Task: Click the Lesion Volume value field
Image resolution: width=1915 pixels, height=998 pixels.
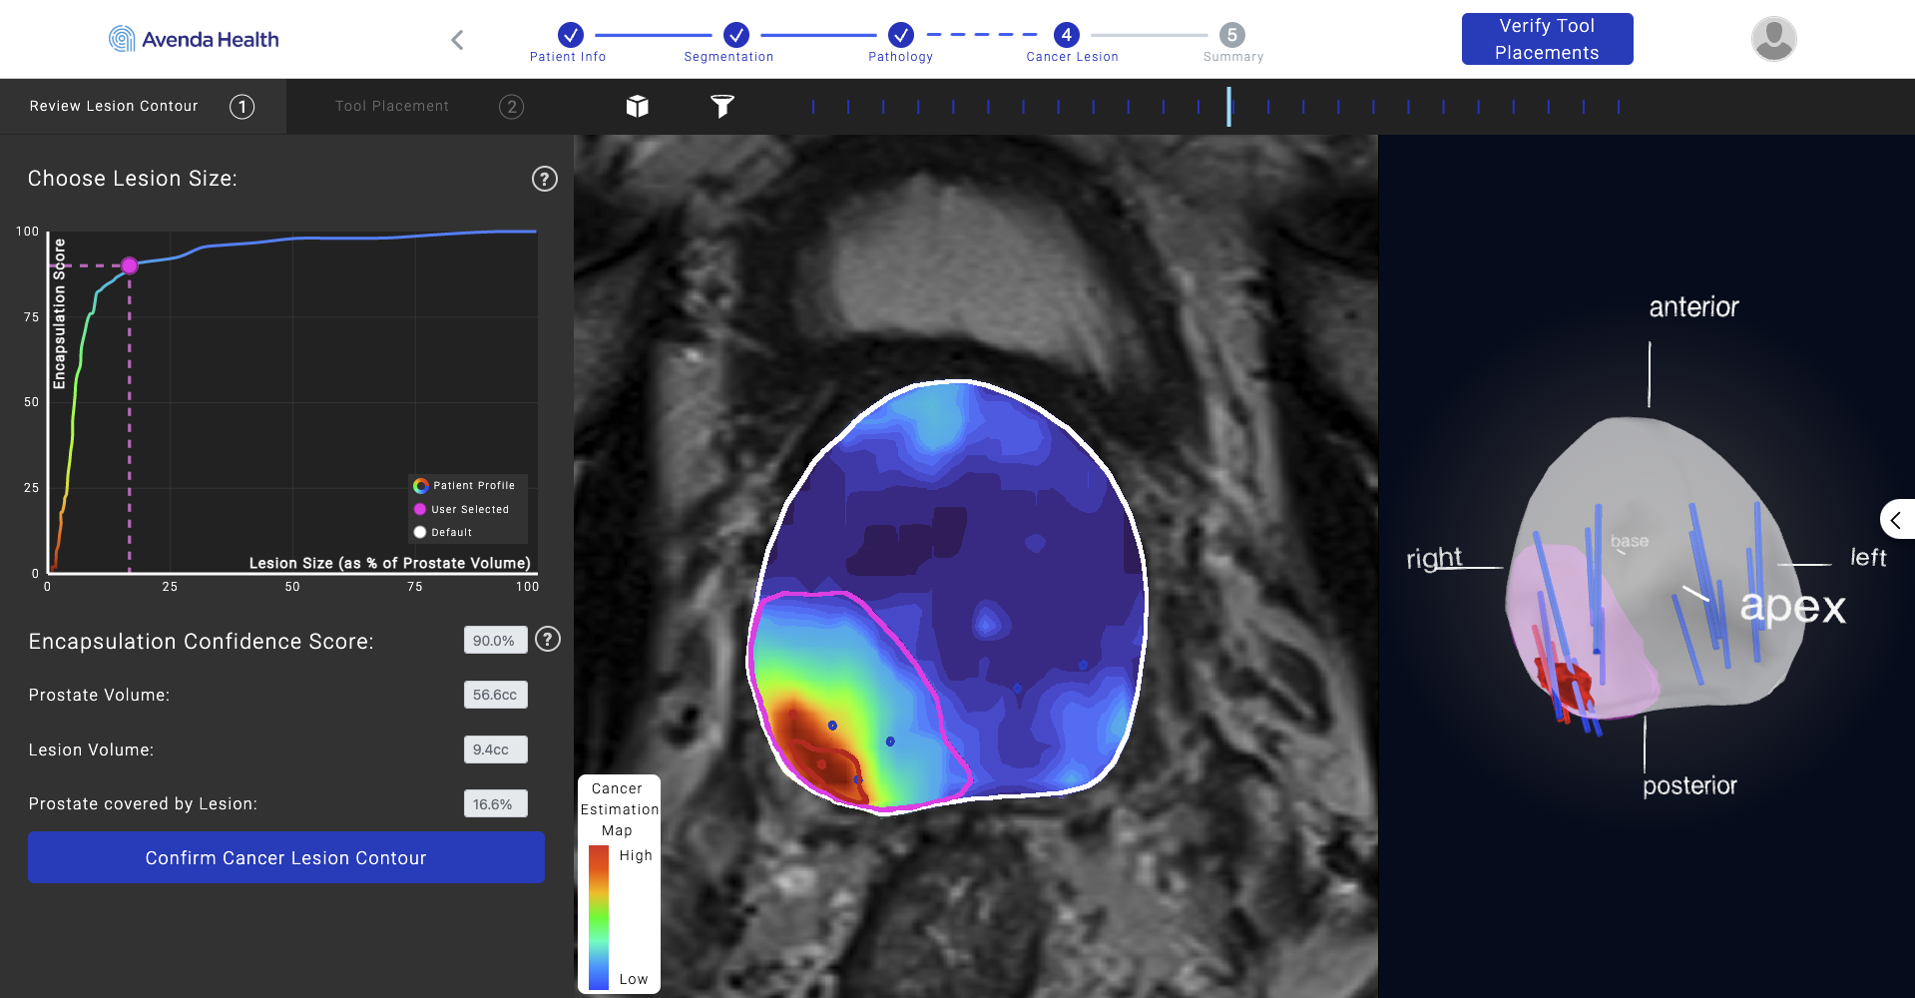Action: click(x=495, y=749)
